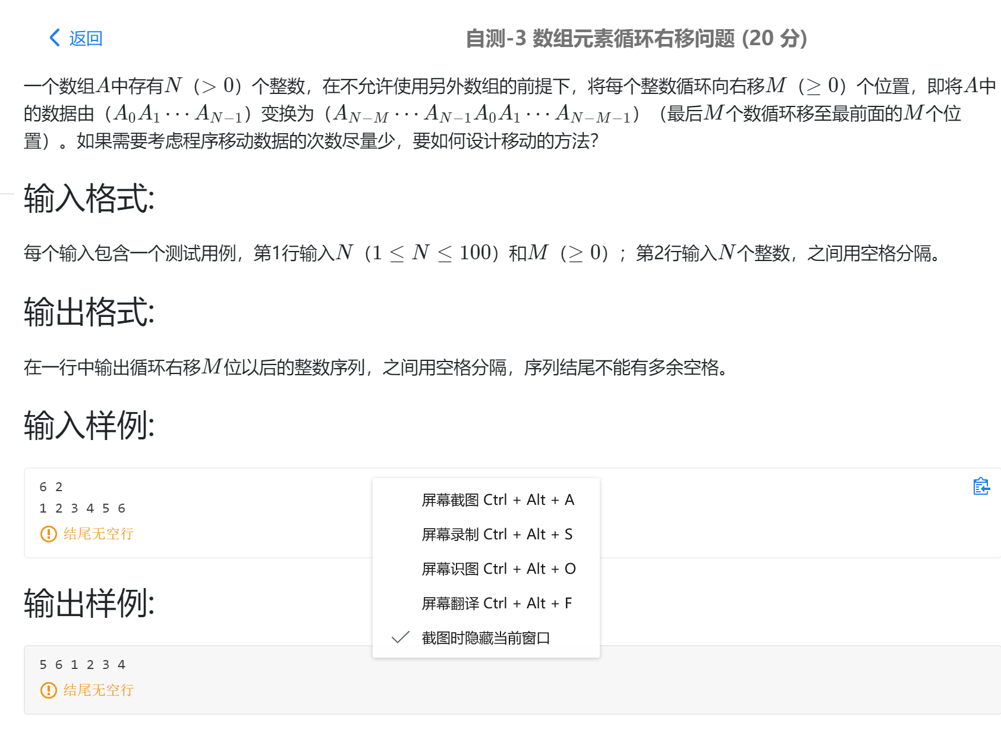
Task: Click the circled alert icon below 5 6 1 2 3 4
Action: (x=48, y=690)
